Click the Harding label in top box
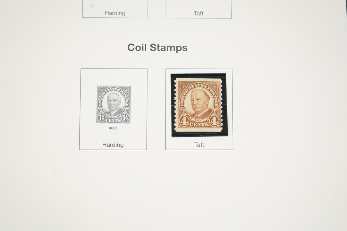The height and width of the screenshot is (231, 347). click(x=115, y=13)
